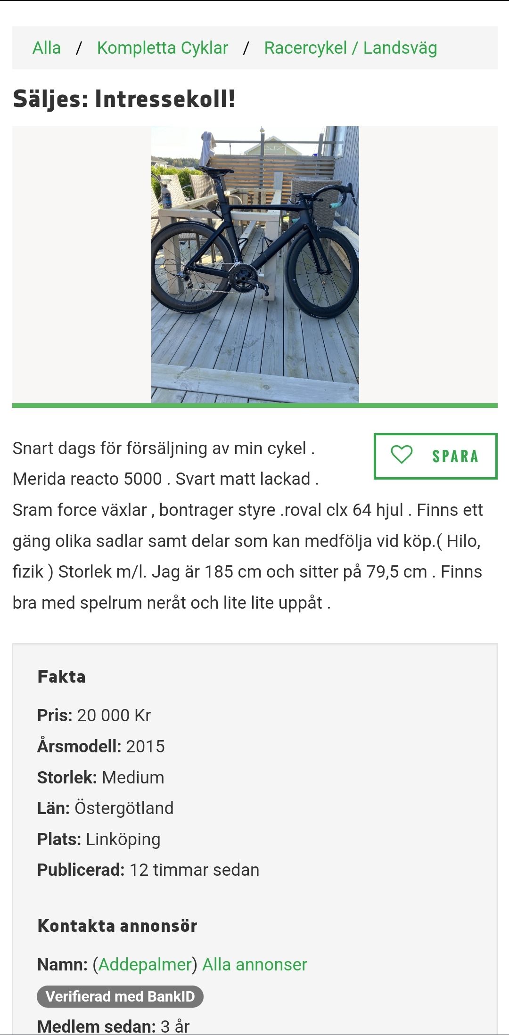View seller profile Addepalmer
This screenshot has width=509, height=1035.
tap(145, 964)
